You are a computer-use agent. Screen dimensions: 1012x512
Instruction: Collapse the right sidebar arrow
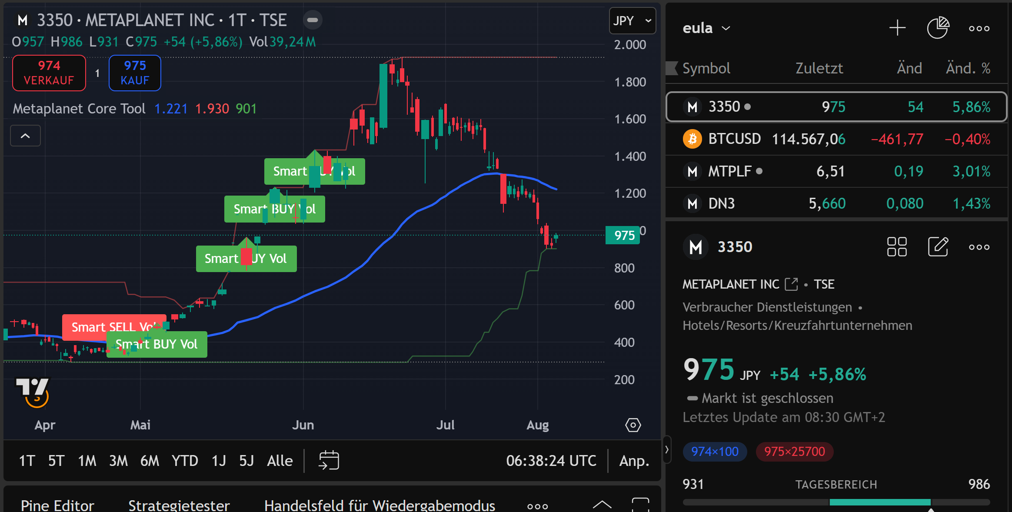point(667,449)
